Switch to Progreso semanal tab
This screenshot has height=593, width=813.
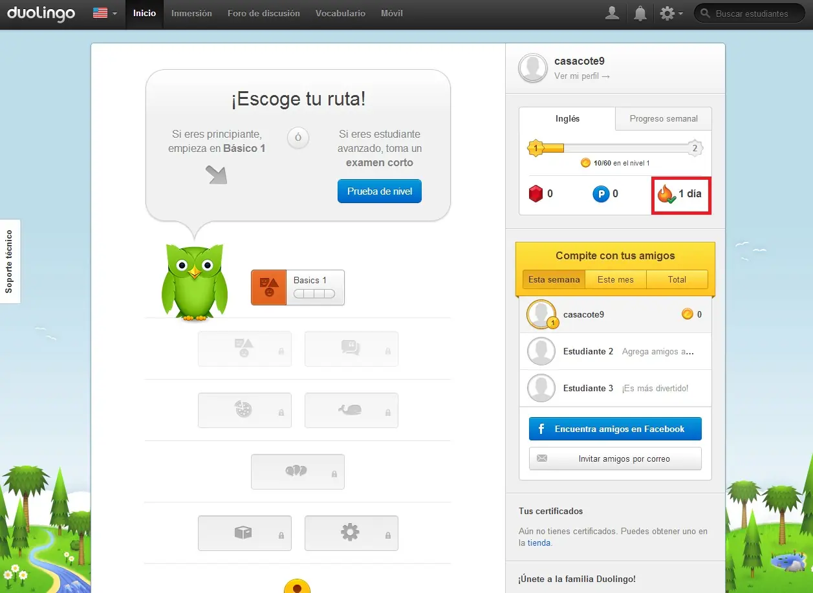click(x=664, y=119)
